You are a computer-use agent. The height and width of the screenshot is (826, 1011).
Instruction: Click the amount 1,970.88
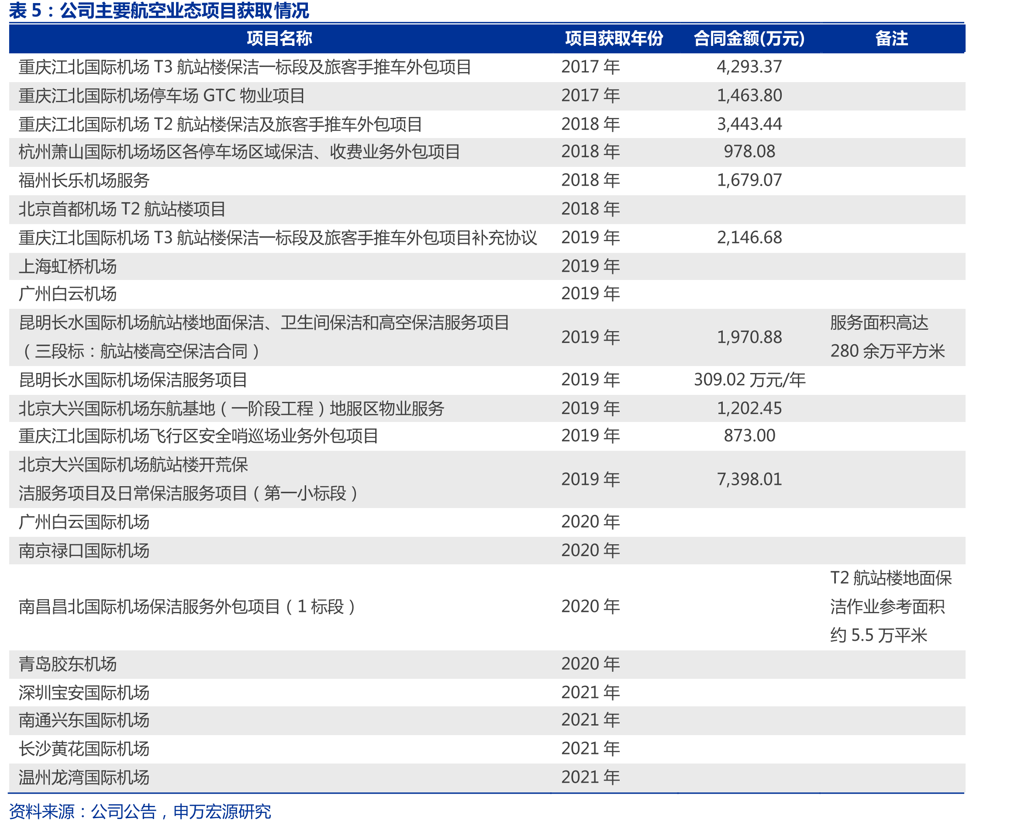tap(749, 337)
